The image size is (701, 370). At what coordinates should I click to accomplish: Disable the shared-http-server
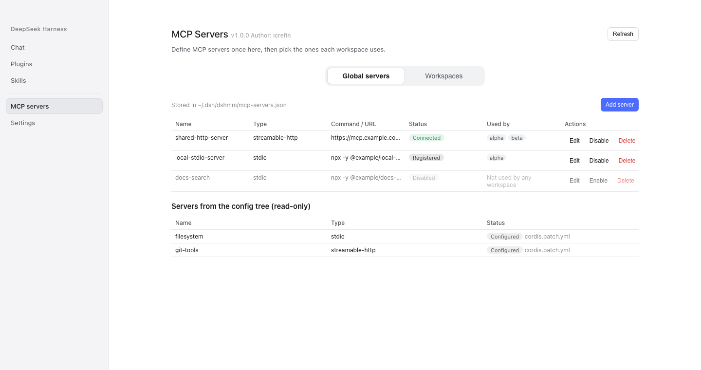click(x=599, y=141)
